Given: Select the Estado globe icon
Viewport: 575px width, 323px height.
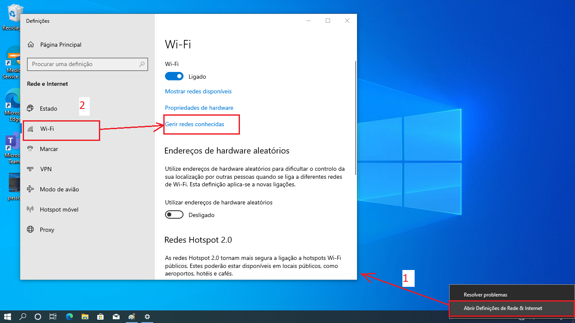Looking at the screenshot, I should [30, 109].
